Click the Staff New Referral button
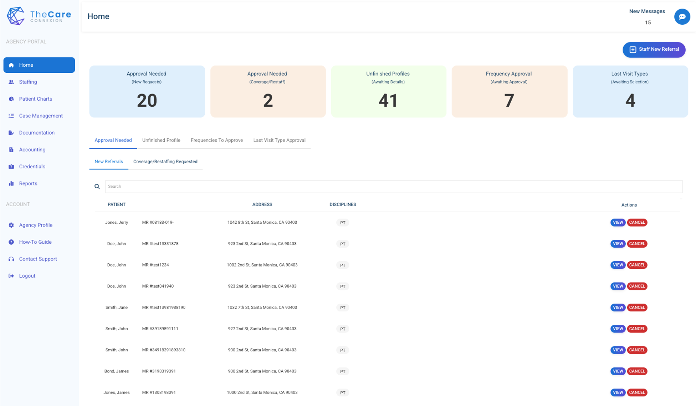The image size is (696, 406). pos(654,50)
